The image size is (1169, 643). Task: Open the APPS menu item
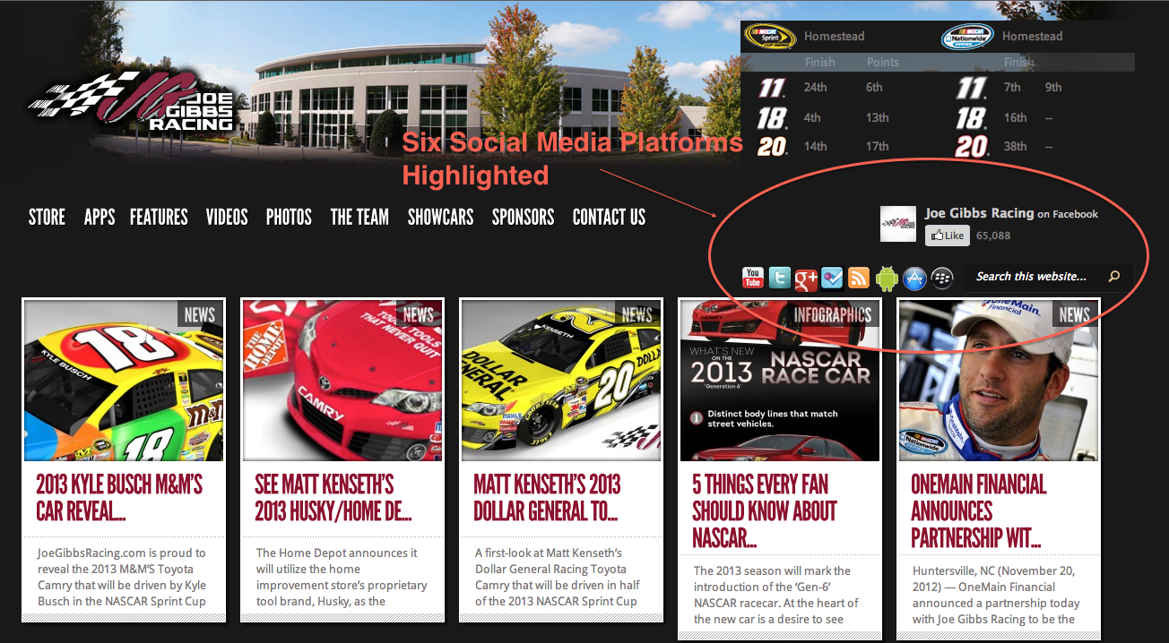100,217
